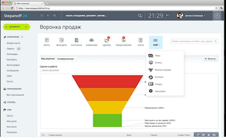This screenshot has height=140, width=226.
Task: Open Сообщения in the left sidebar
Action: point(13,71)
